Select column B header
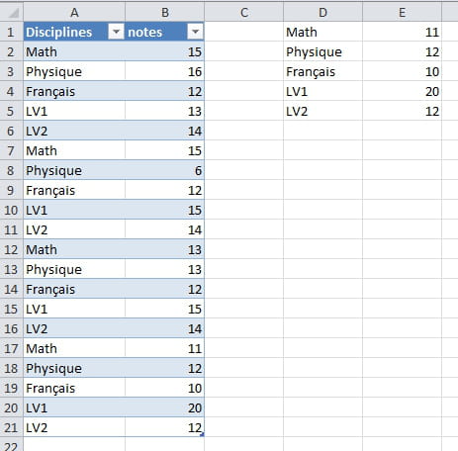458x451 pixels. point(165,13)
